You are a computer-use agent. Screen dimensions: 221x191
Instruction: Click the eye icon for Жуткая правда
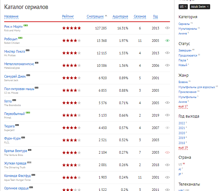pos(167,165)
